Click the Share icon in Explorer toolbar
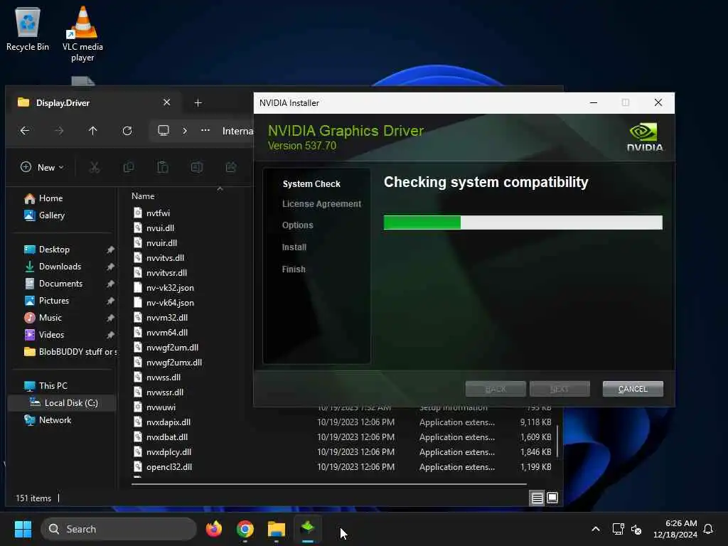This screenshot has width=728, height=546. pos(231,167)
